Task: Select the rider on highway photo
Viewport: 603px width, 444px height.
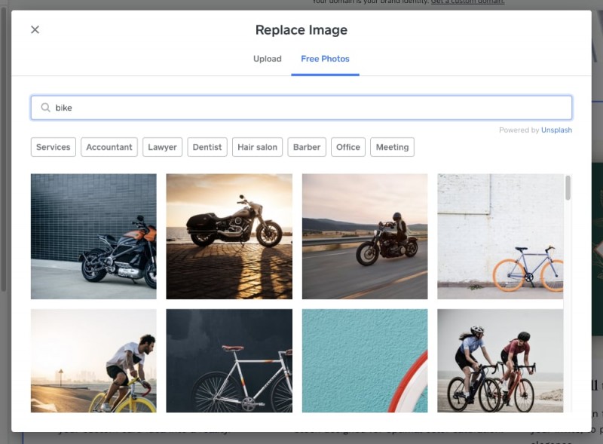Action: 365,236
